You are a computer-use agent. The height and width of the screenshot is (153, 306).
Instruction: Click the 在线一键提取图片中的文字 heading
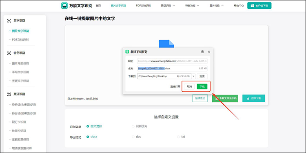90,19
